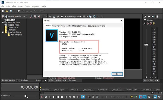Pause playback in transport bar
This screenshot has height=100, width=163.
58,97
